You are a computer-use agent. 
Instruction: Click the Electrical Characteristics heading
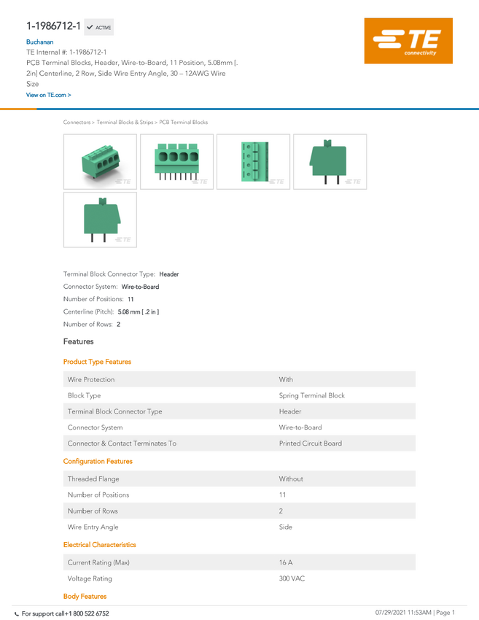(100, 545)
